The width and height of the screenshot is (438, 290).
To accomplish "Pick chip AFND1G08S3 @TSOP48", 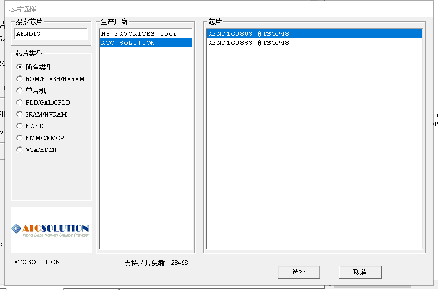I will (x=249, y=43).
